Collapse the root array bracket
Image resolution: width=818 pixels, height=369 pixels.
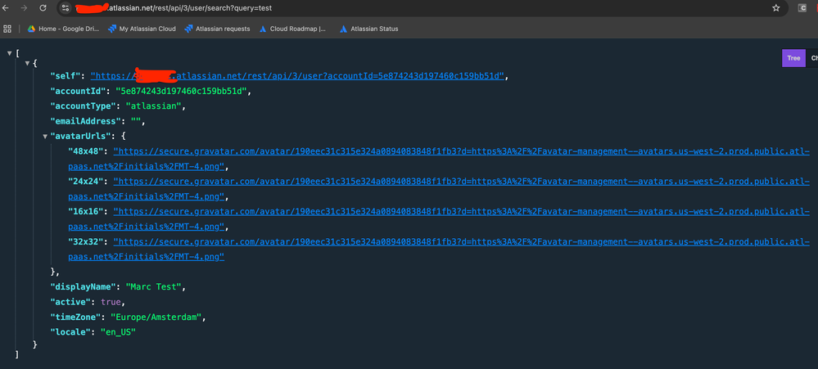pyautogui.click(x=9, y=53)
